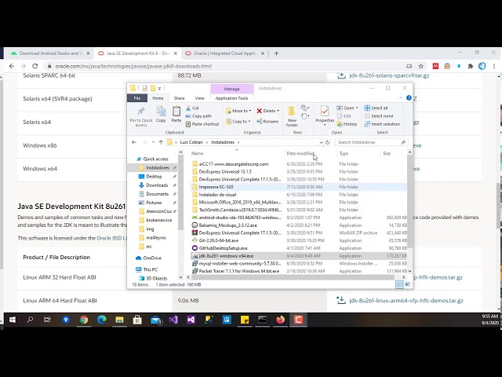502x377 pixels.
Task: Click the Paste icon in ribbon
Action: pos(176,112)
